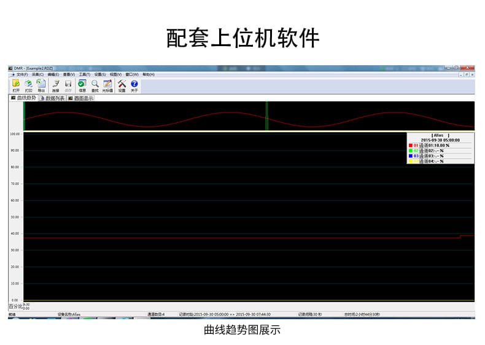Select the 光标值 (Cursor value) icon
The width and height of the screenshot is (485, 345).
107,84
